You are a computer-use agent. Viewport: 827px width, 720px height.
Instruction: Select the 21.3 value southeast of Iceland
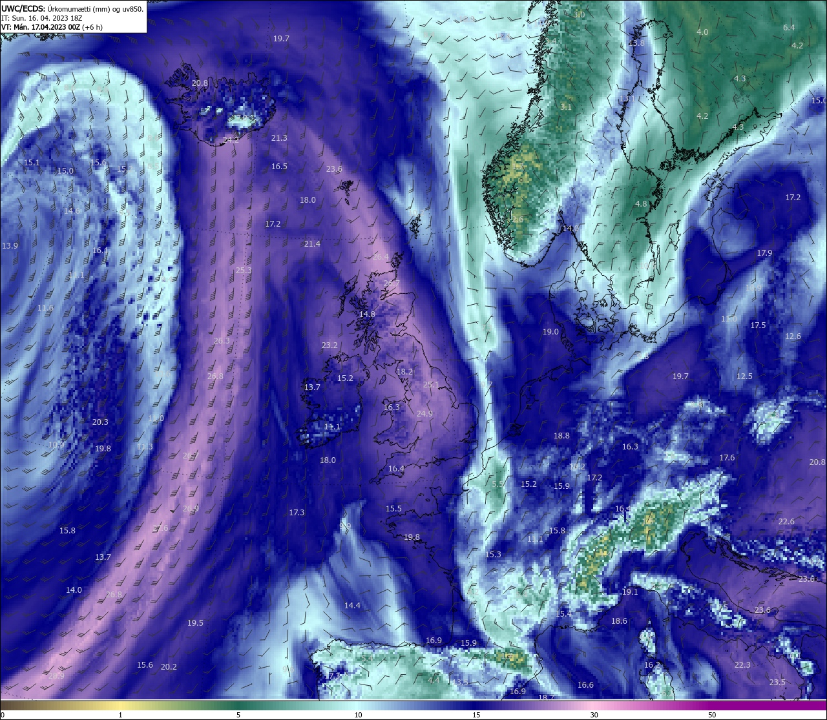click(279, 138)
